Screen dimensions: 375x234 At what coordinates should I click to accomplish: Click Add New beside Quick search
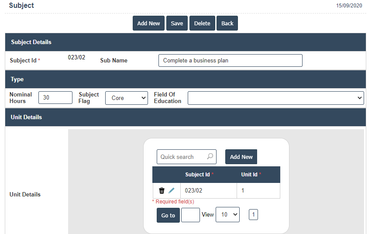(x=241, y=157)
